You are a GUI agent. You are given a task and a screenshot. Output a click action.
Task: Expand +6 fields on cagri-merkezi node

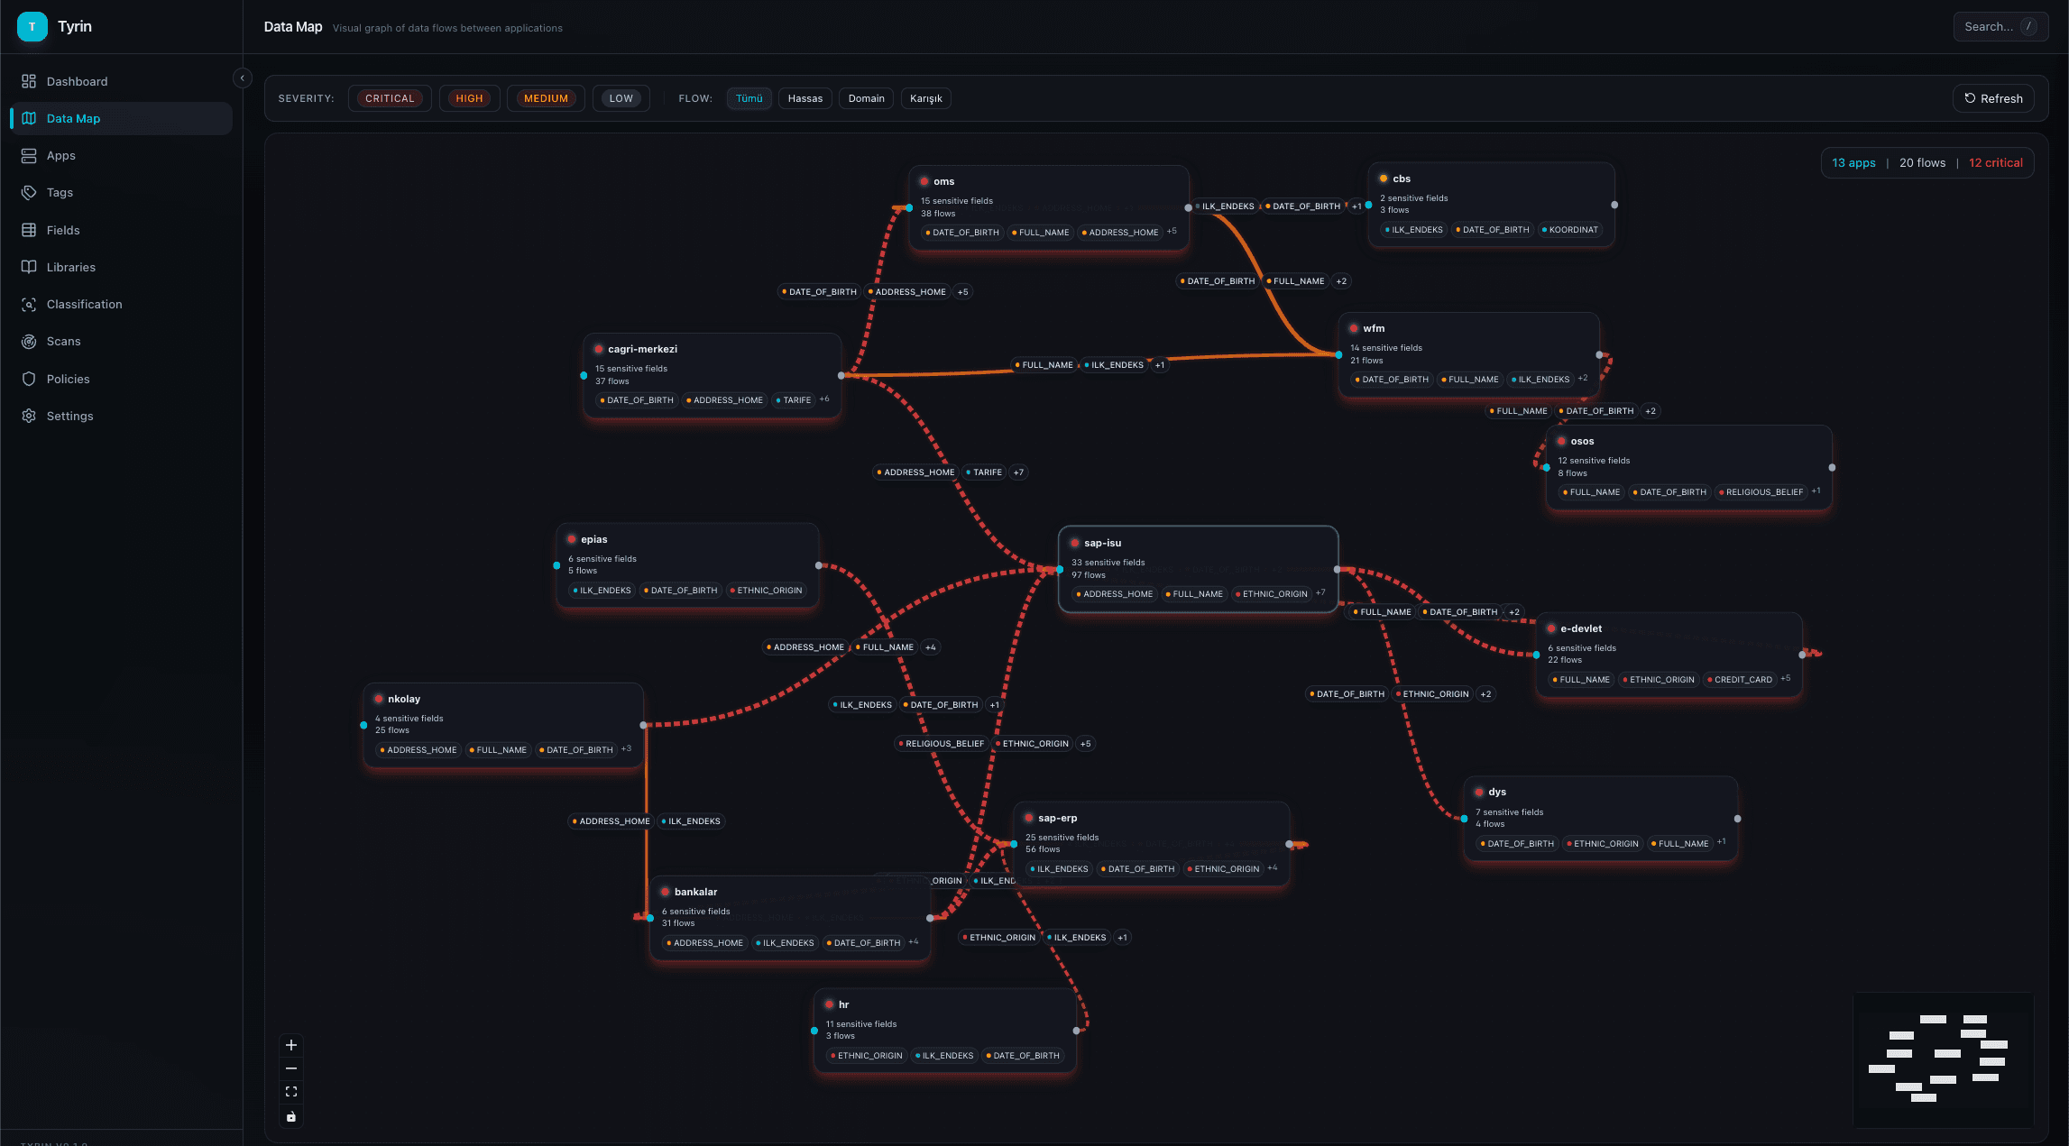pos(823,399)
